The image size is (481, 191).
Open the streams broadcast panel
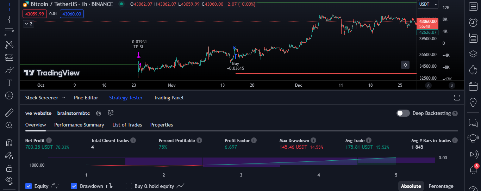[x=473, y=138]
